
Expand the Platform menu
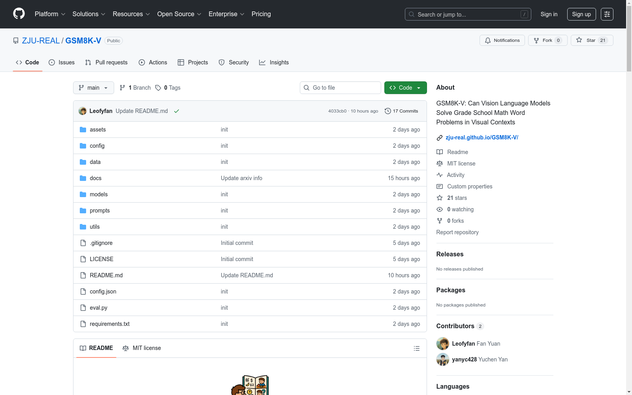(50, 14)
